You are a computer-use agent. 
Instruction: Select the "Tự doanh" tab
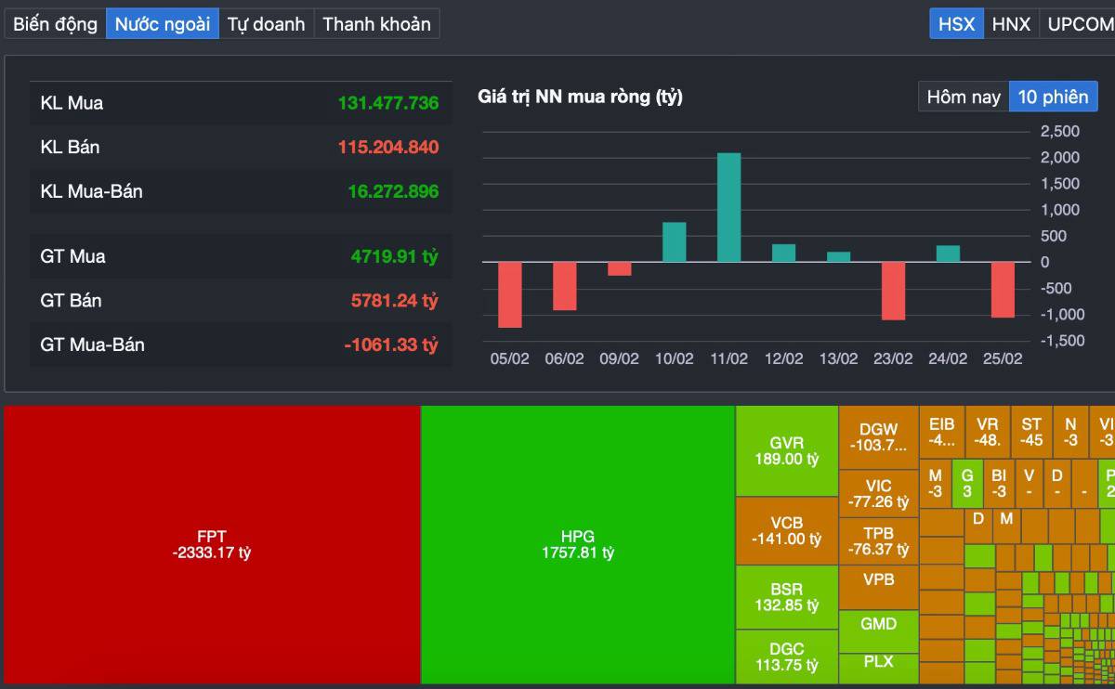[268, 23]
